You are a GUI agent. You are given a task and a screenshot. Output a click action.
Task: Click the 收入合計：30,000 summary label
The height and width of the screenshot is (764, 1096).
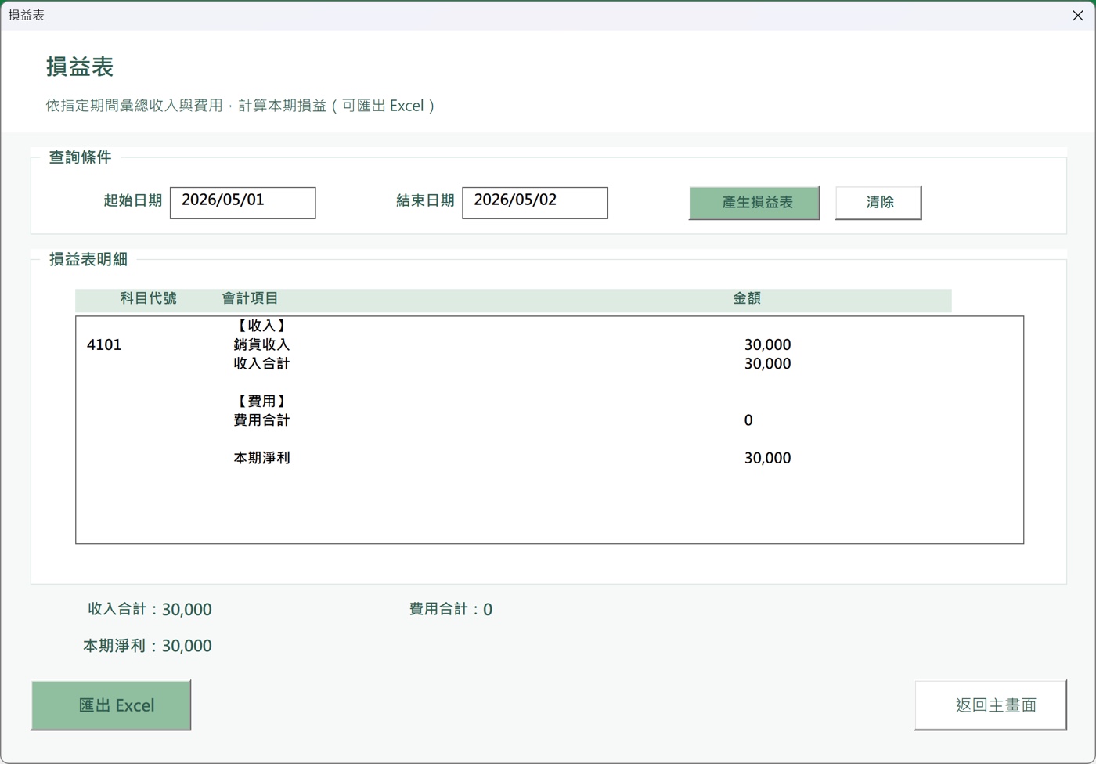(150, 609)
